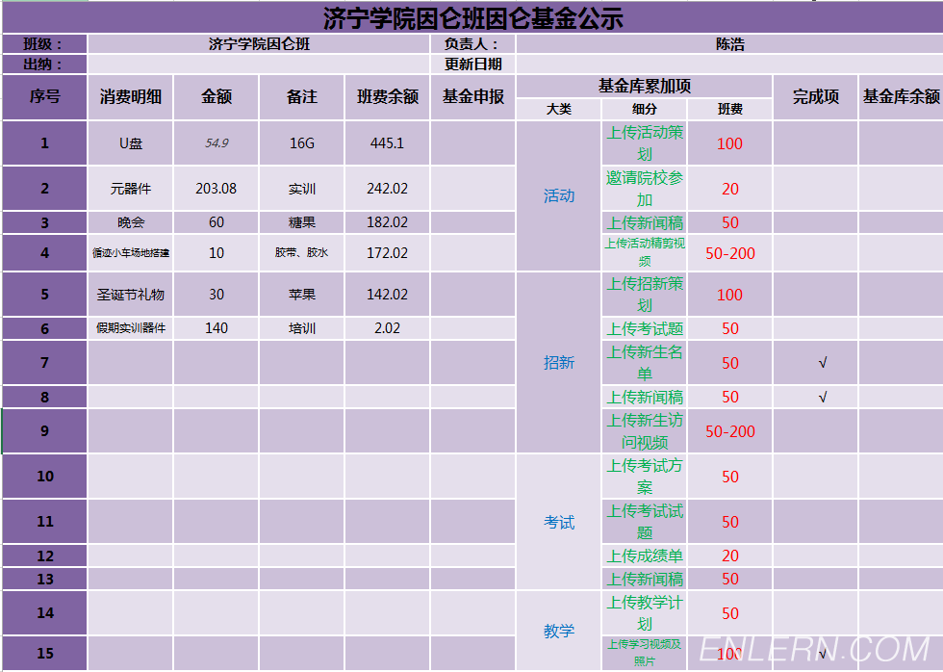Image resolution: width=943 pixels, height=672 pixels.
Task: Select the 招新 category cell
Action: coord(559,362)
